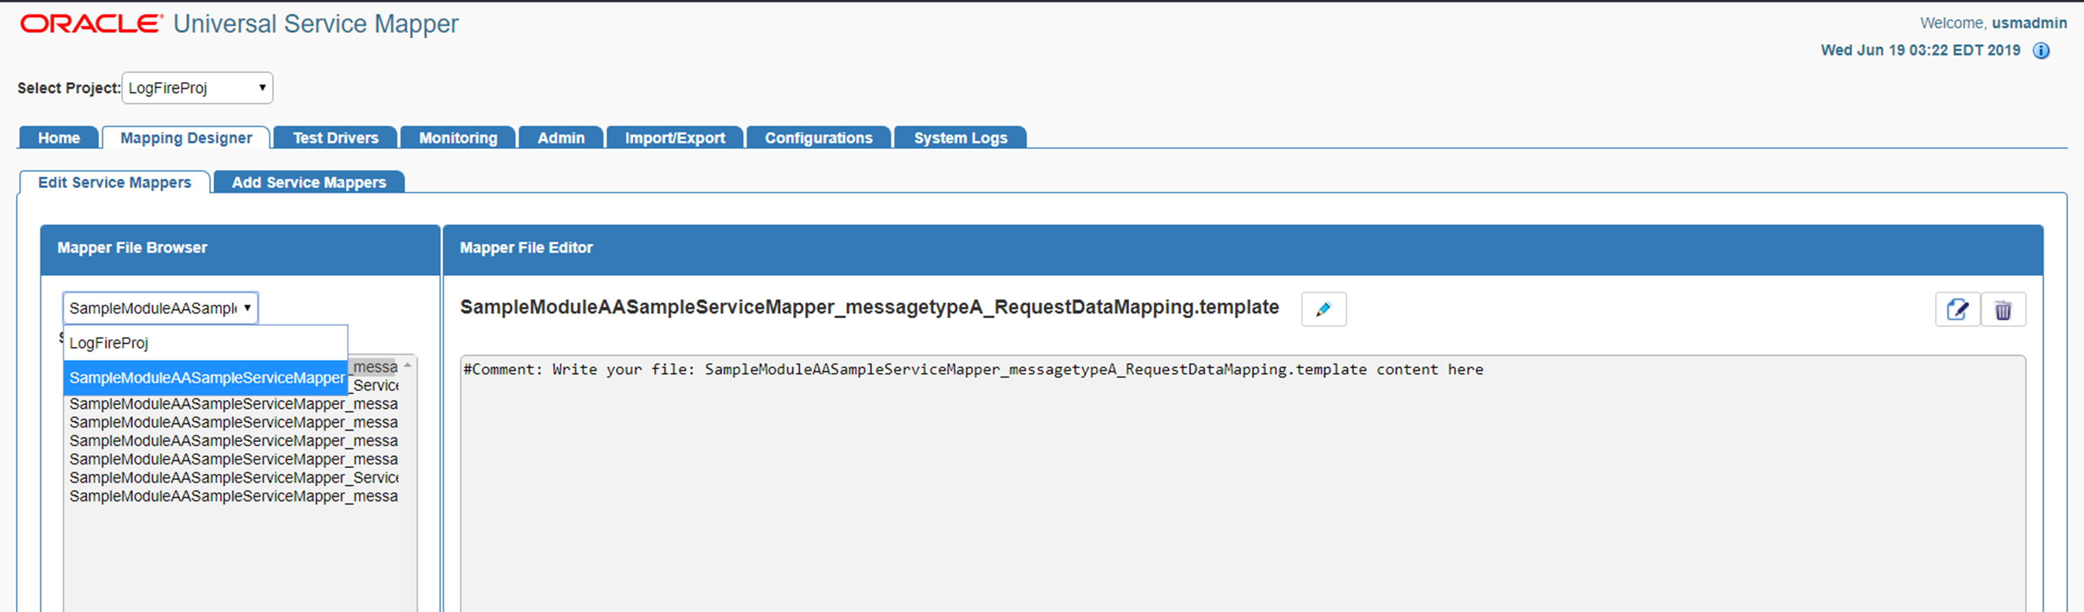Select the Add Service Mappers sub-tab
2084x612 pixels.
pos(309,182)
